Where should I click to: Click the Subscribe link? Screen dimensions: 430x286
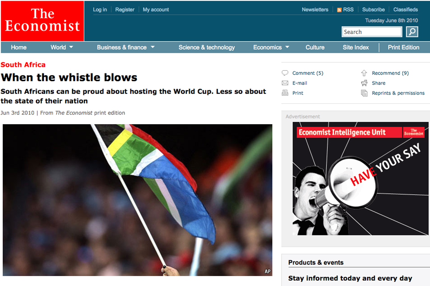tap(373, 9)
